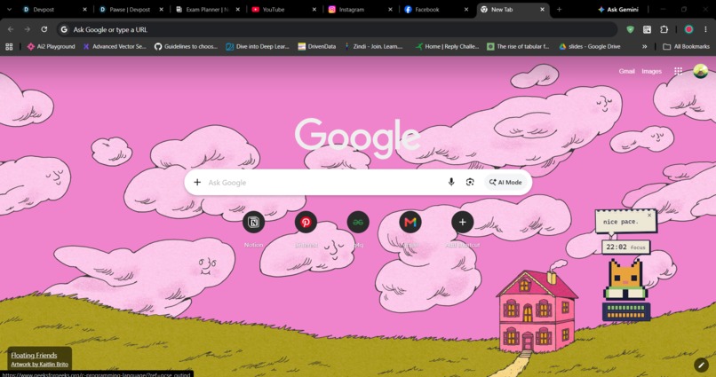Open The rise of tabular f... bookmark
Viewport: 716px width, 377px height.
click(518, 46)
